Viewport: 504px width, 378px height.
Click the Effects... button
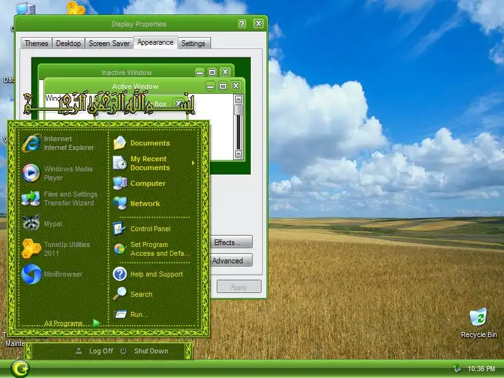(231, 242)
